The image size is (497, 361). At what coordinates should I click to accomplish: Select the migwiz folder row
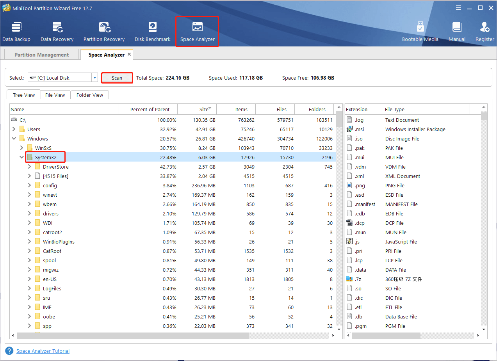[x=173, y=270]
